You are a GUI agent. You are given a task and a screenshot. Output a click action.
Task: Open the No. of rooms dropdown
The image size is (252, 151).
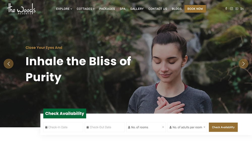(x=146, y=127)
